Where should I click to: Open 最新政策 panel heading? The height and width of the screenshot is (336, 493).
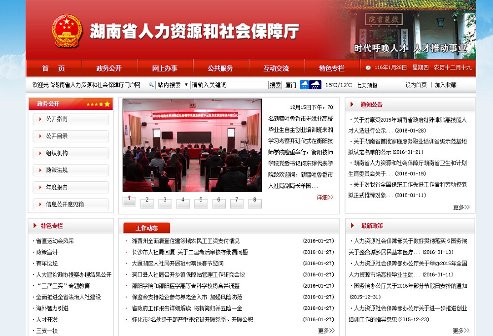point(372,226)
